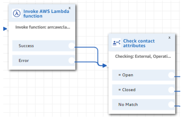
Task: Select the Error branch row
Action: click(44, 61)
